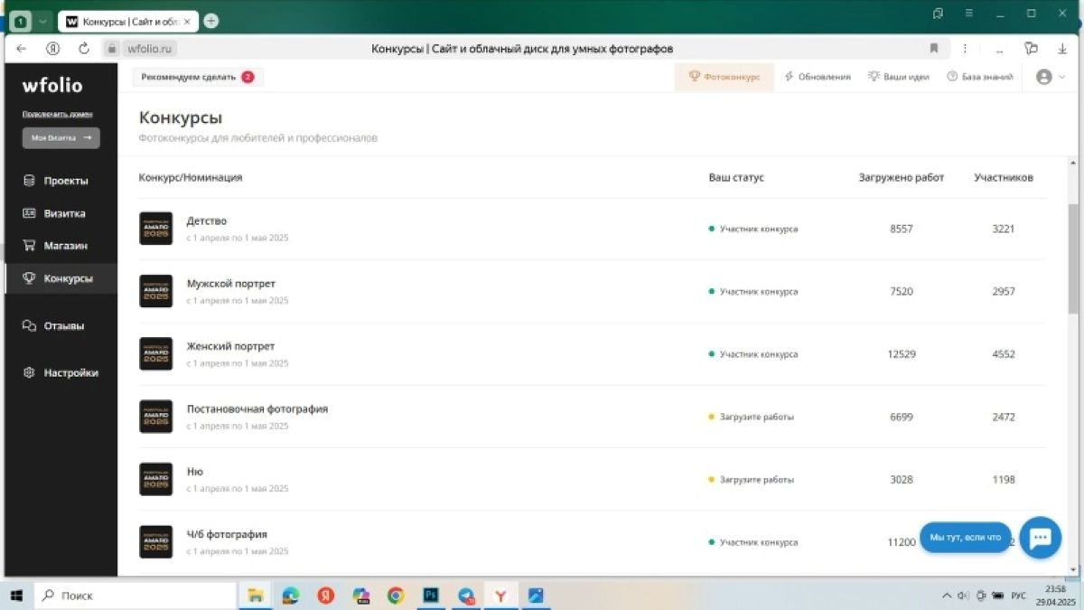Click the taskbar Поиск search box
Image resolution: width=1084 pixels, height=610 pixels.
(x=135, y=596)
